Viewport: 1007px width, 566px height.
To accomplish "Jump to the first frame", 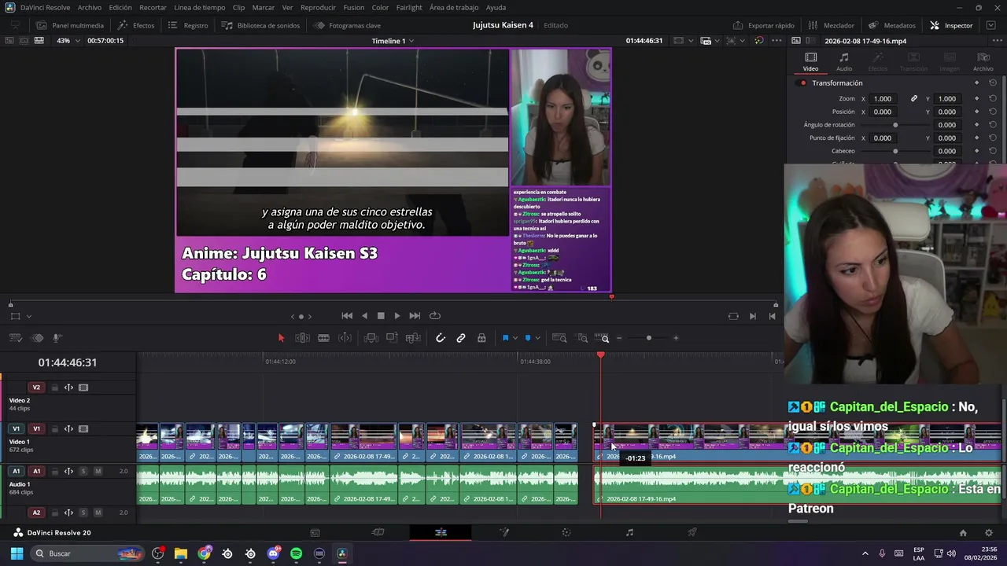I will tap(347, 316).
